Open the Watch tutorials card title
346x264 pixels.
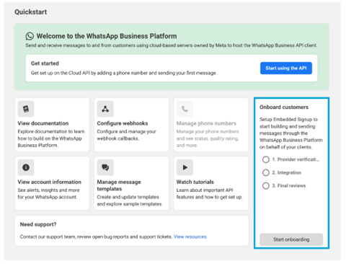tap(195, 182)
